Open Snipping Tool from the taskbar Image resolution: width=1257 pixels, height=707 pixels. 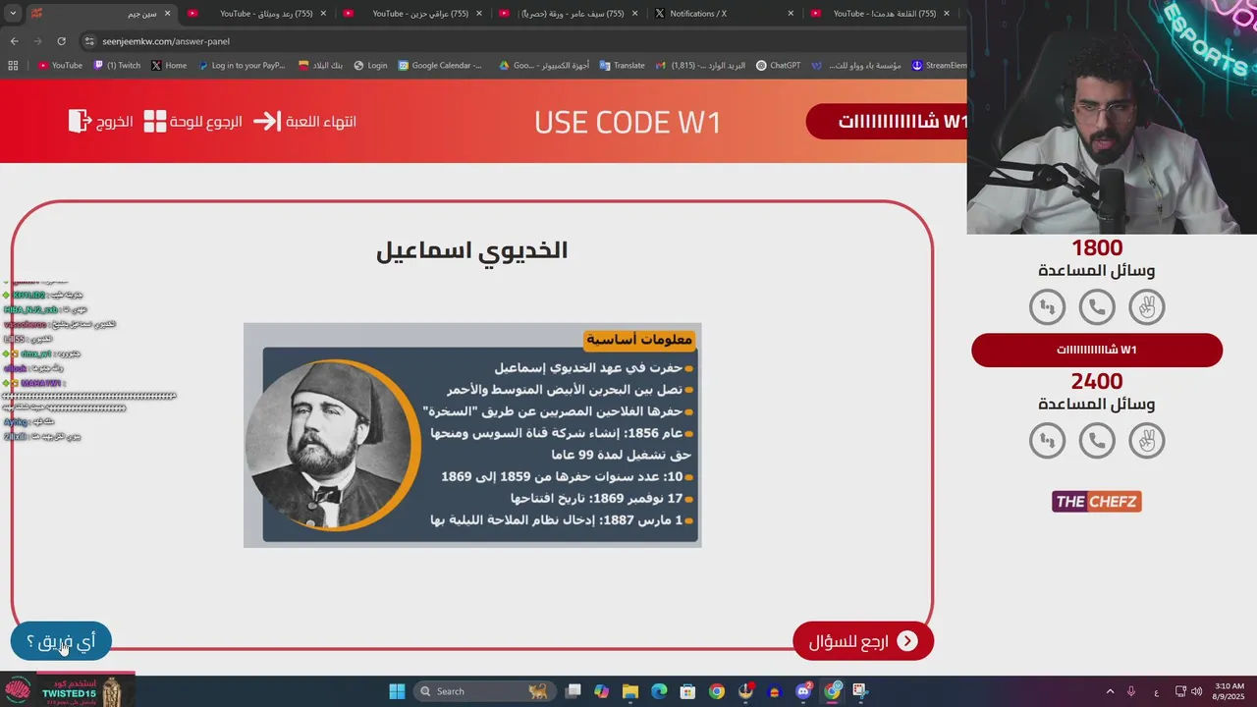(x=860, y=691)
